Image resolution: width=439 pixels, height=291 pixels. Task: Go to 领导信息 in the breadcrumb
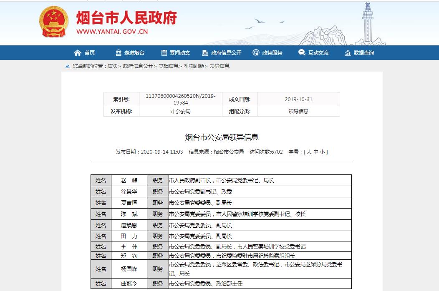219,66
